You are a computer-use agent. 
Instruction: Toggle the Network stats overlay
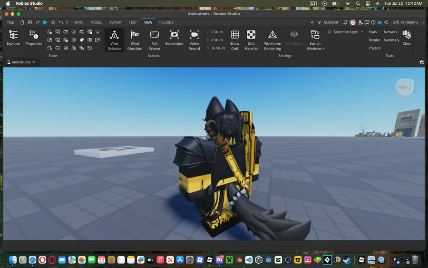[x=390, y=32]
